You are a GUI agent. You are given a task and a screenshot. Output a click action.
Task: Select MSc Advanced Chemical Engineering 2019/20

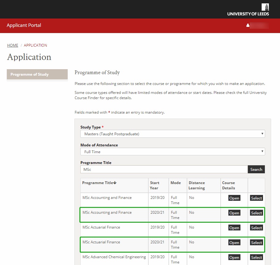pyautogui.click(x=256, y=257)
